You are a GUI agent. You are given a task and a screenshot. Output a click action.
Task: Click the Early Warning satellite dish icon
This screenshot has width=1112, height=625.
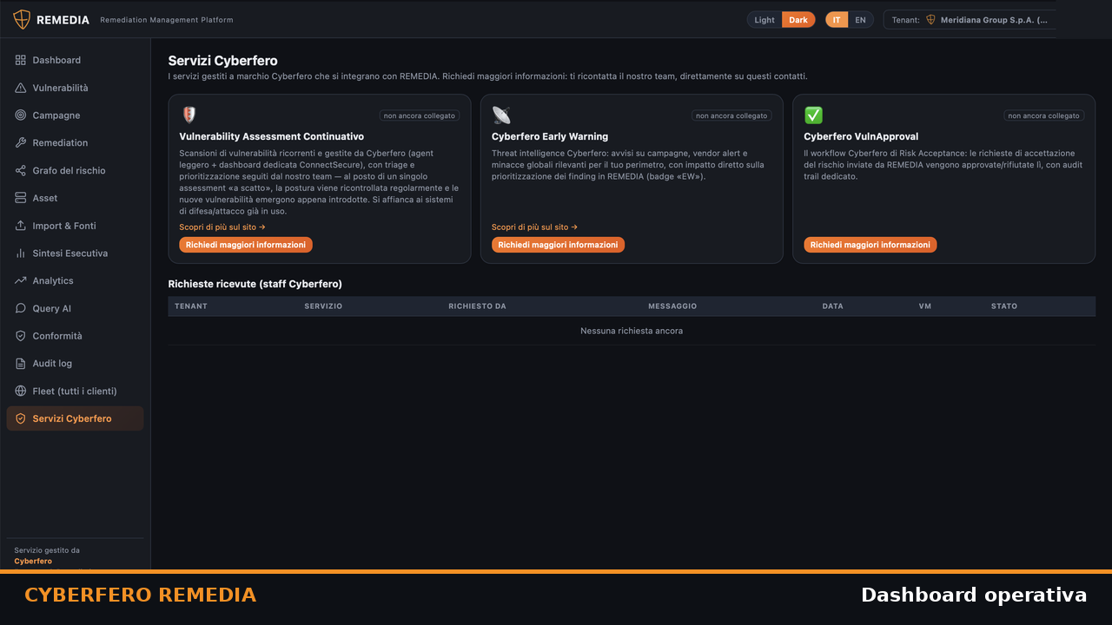(x=501, y=115)
